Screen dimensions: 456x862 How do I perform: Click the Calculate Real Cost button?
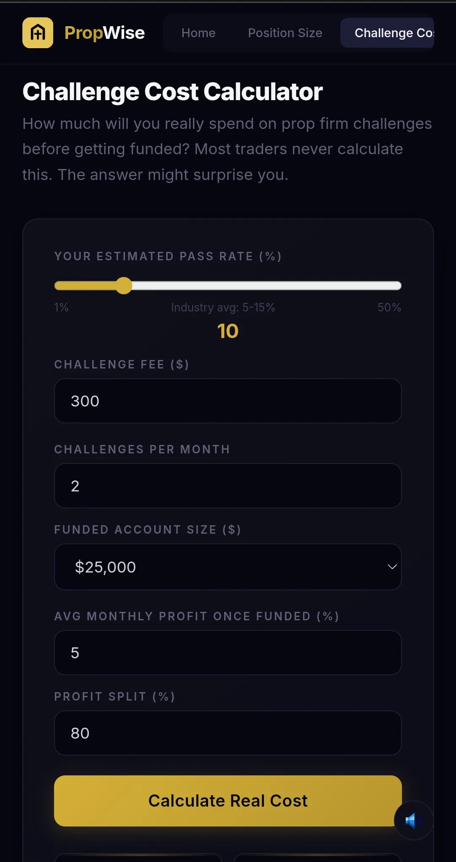pyautogui.click(x=228, y=801)
